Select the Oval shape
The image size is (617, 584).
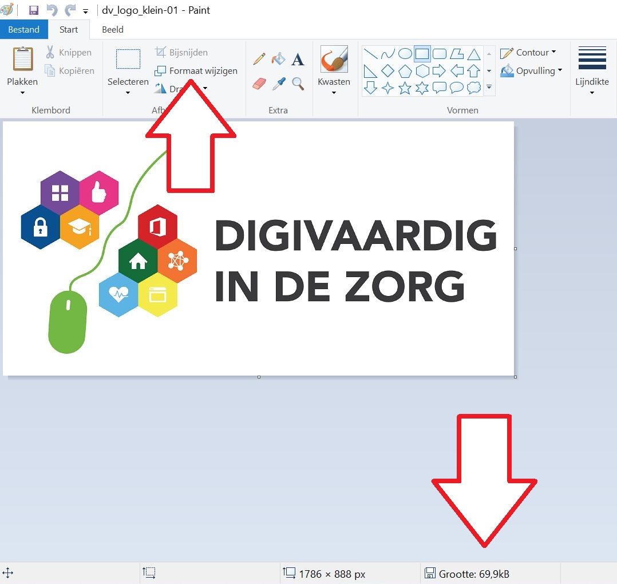tap(405, 53)
